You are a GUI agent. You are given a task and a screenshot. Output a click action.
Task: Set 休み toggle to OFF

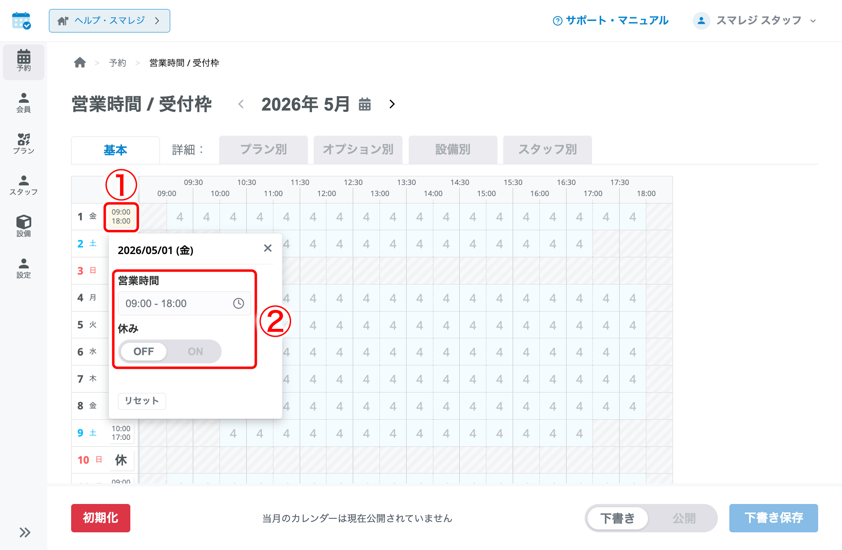point(143,351)
